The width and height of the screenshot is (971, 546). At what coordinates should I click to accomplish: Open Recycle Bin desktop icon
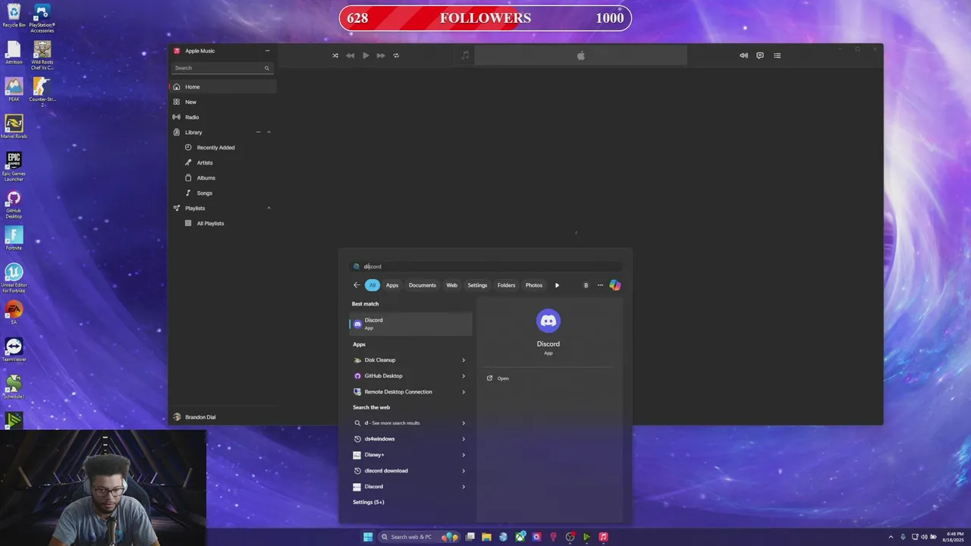(14, 16)
